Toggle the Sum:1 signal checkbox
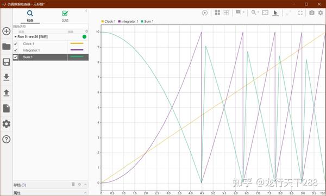 (16, 57)
